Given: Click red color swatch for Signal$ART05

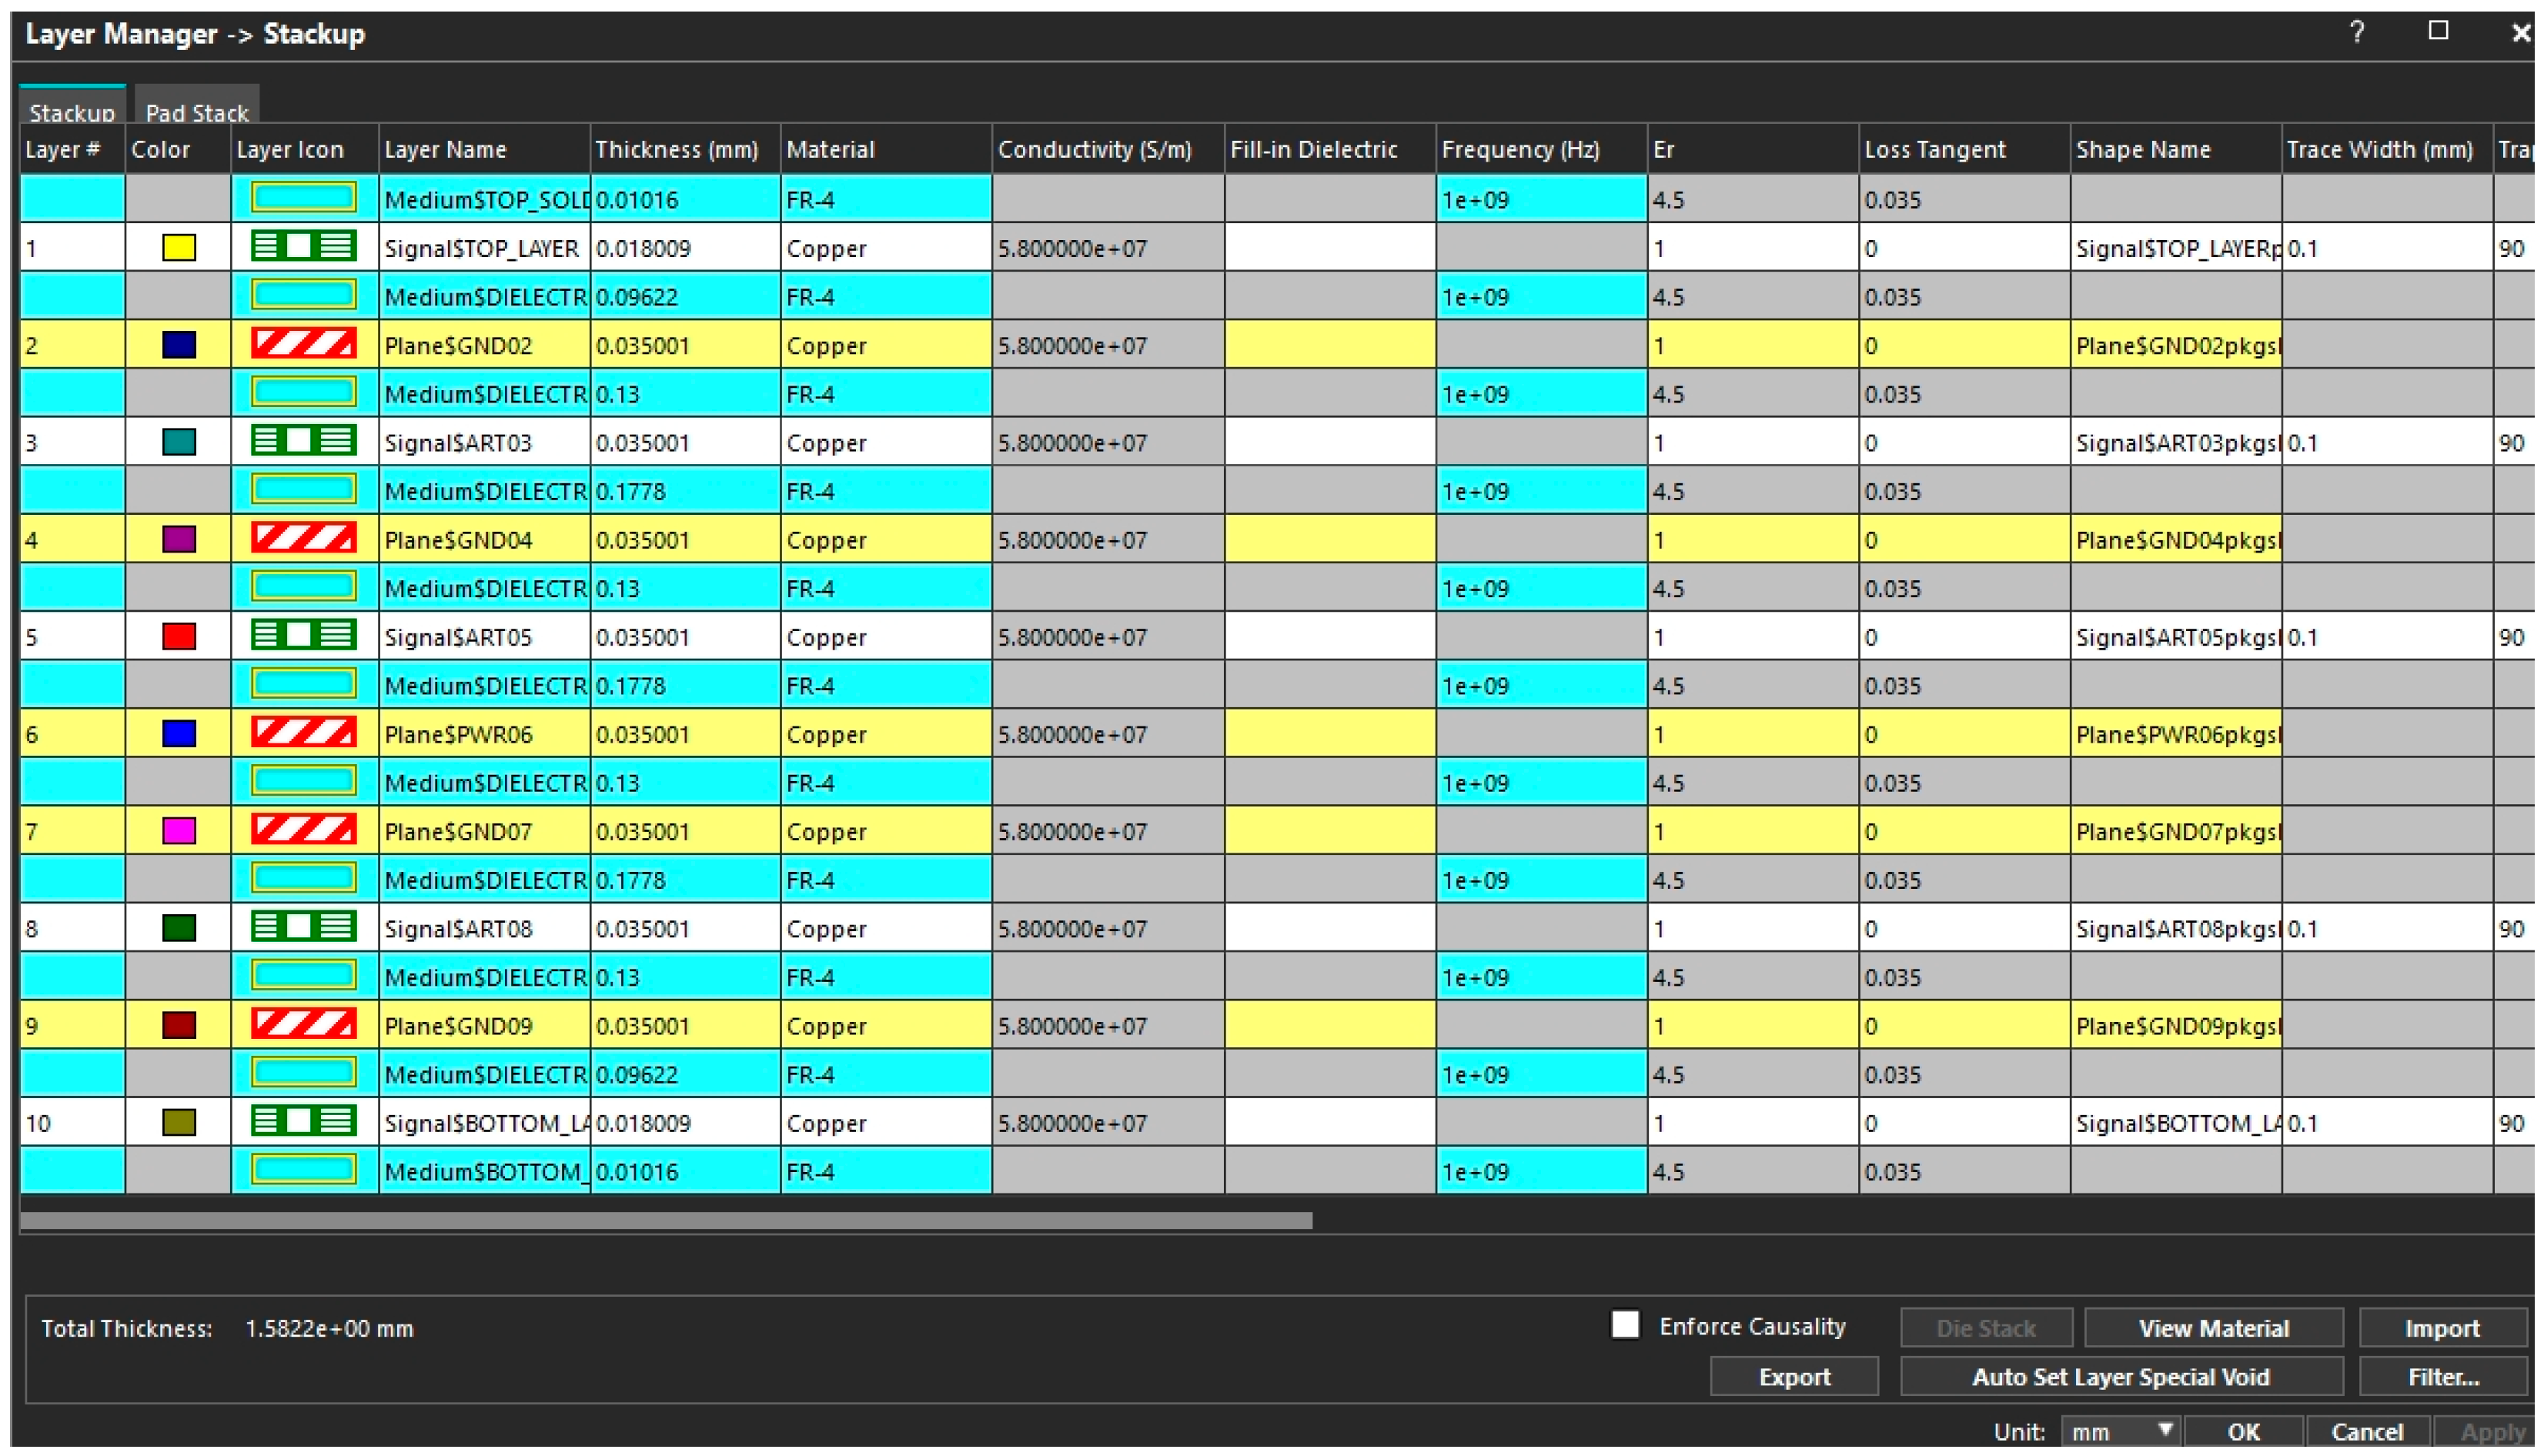Looking at the screenshot, I should point(179,636).
